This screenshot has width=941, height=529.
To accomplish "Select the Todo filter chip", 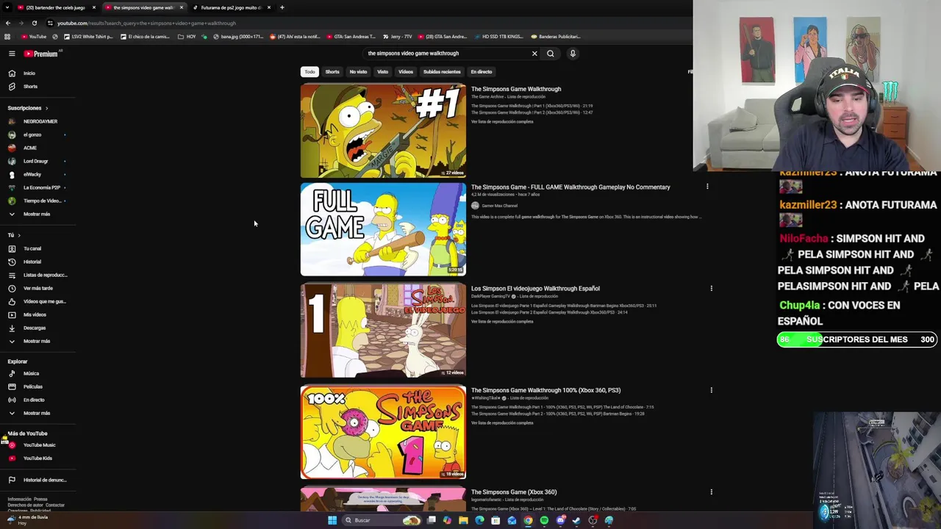I will click(310, 72).
